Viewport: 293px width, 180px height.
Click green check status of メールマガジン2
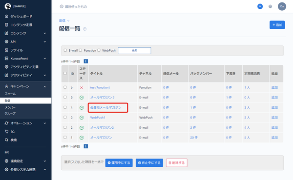pyautogui.click(x=82, y=128)
